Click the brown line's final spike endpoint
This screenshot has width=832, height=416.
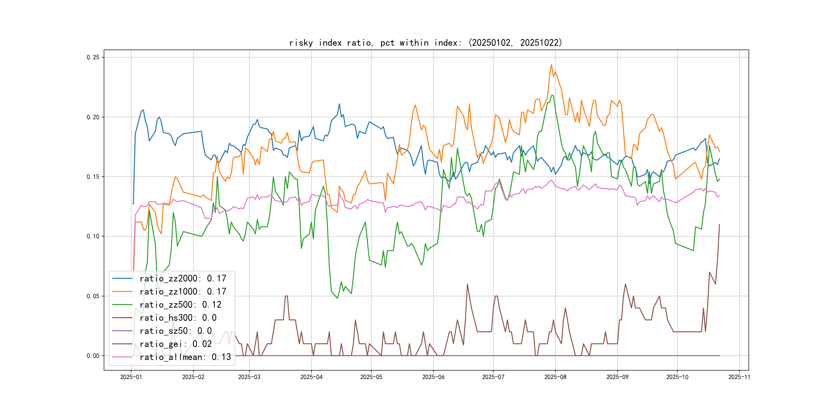point(719,224)
